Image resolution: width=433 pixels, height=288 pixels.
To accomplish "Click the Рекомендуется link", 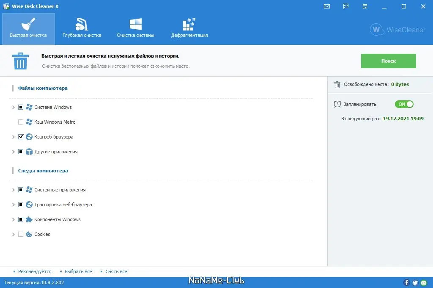I will pos(35,271).
